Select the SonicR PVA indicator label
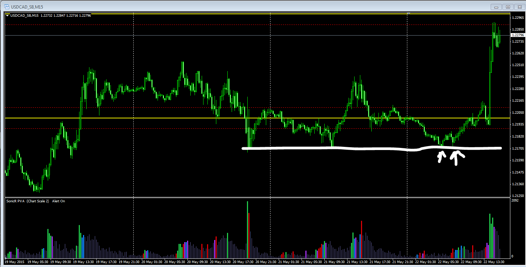 coord(15,201)
